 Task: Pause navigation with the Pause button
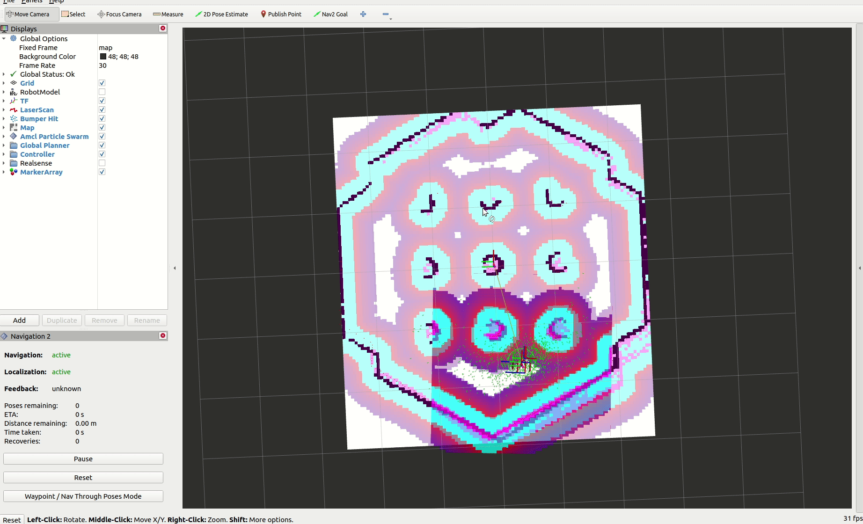click(83, 458)
